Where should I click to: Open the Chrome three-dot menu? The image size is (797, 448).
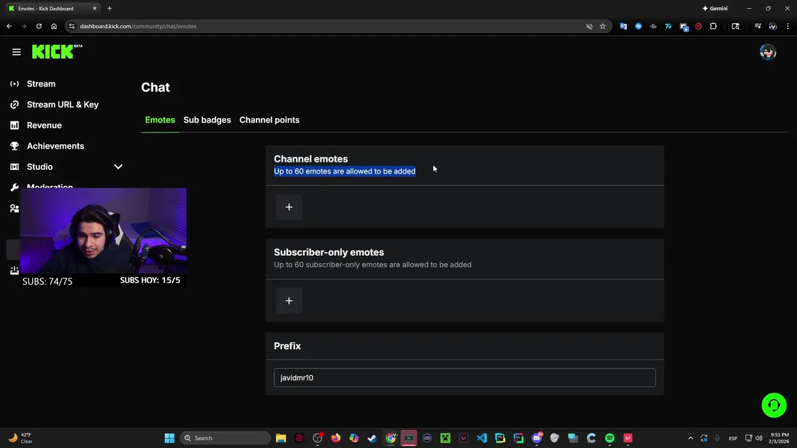788,26
